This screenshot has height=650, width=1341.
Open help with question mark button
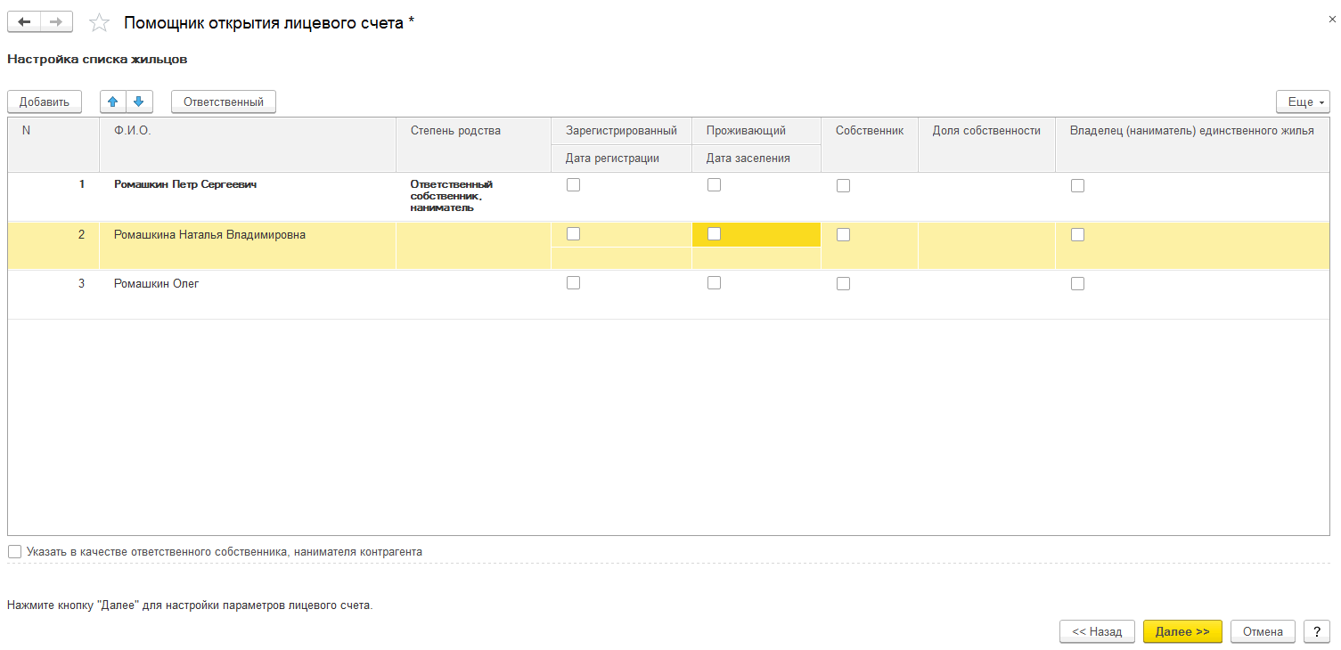pyautogui.click(x=1316, y=631)
